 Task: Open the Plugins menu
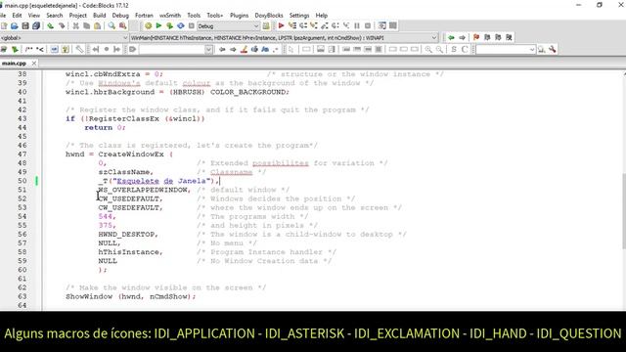click(x=239, y=16)
